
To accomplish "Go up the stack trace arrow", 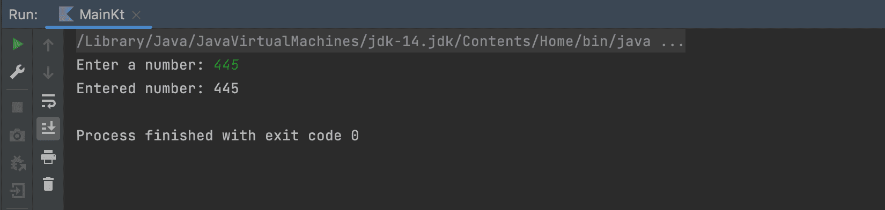I will click(x=48, y=45).
